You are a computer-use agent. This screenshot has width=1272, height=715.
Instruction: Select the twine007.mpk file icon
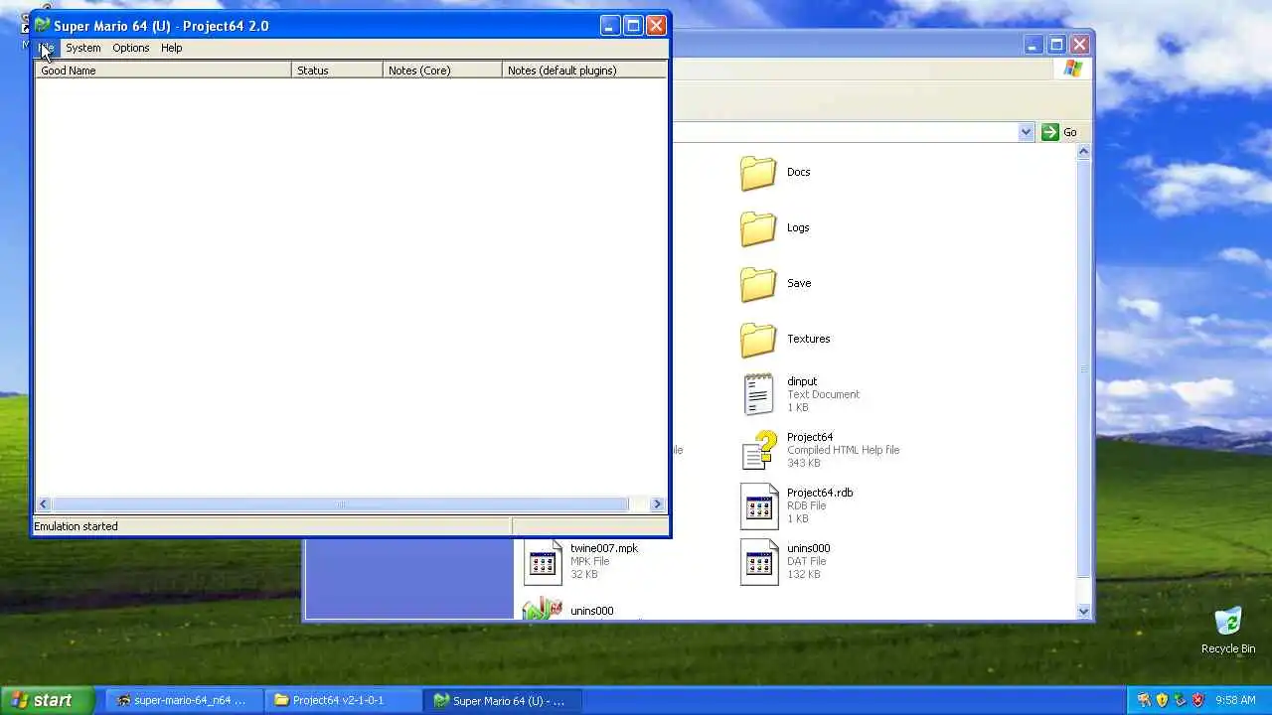543,562
